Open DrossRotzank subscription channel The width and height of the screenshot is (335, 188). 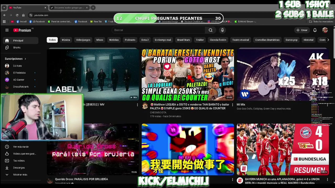(21, 87)
